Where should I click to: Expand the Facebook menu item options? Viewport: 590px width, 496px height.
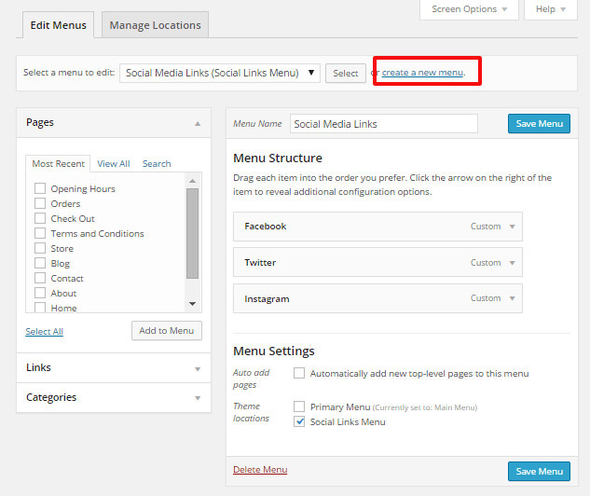click(x=512, y=227)
